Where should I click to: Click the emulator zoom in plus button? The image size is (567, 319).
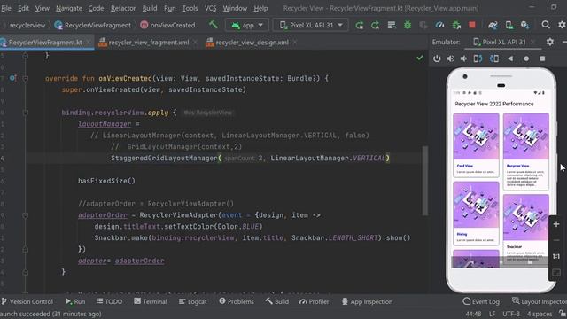coord(556,224)
